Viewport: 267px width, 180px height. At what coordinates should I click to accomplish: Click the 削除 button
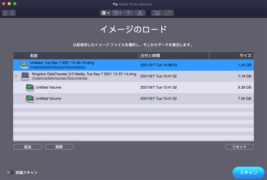pos(59,147)
